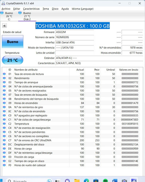
Task: Click the Características field S.M.A.R.T., APM, NCQ
Action: click(99, 63)
